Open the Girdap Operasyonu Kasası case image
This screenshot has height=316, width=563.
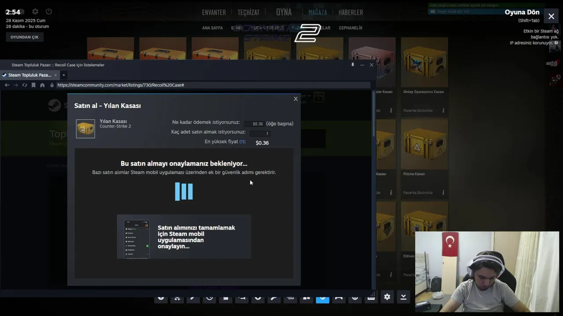click(424, 62)
